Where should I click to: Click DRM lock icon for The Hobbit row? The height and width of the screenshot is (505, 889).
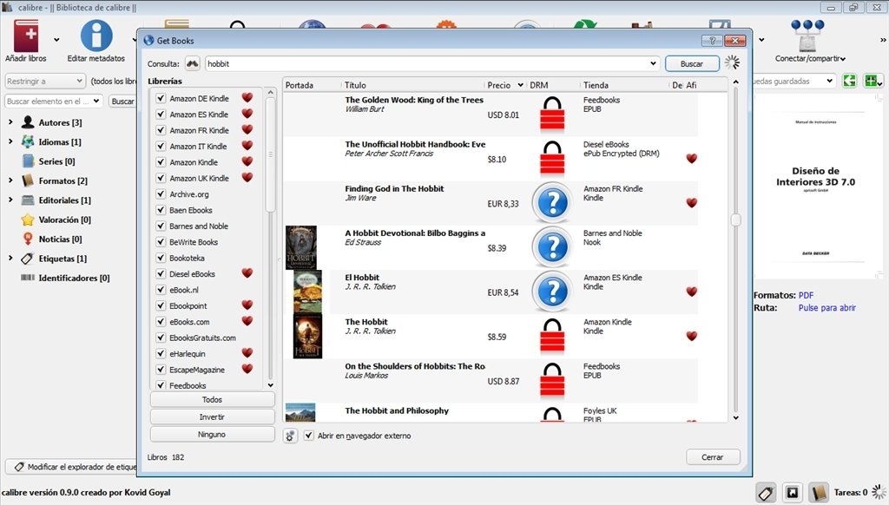(x=552, y=336)
